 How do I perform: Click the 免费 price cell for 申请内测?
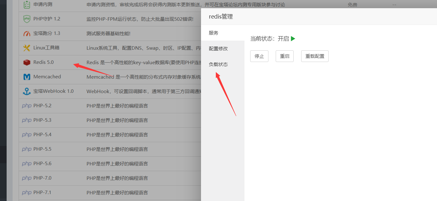(352, 5)
